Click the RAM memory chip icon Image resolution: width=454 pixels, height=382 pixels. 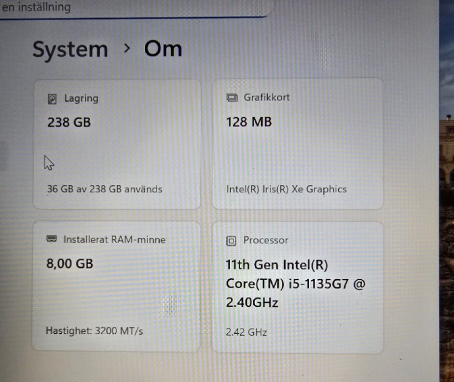tap(52, 239)
